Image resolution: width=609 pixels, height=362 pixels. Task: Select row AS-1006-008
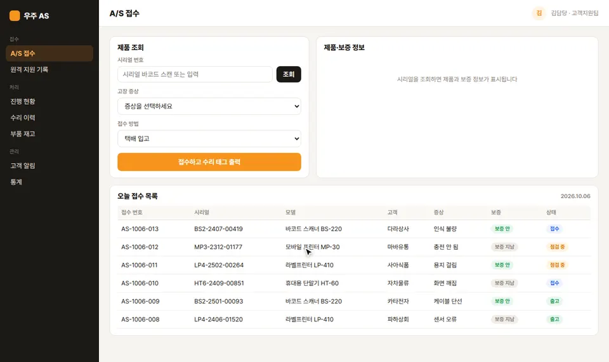click(354, 319)
